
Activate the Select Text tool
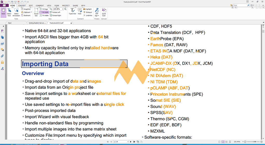[x=9, y=12]
